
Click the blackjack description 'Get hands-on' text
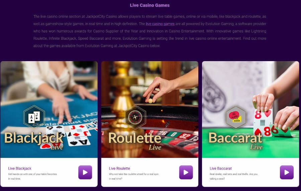coord(32,176)
